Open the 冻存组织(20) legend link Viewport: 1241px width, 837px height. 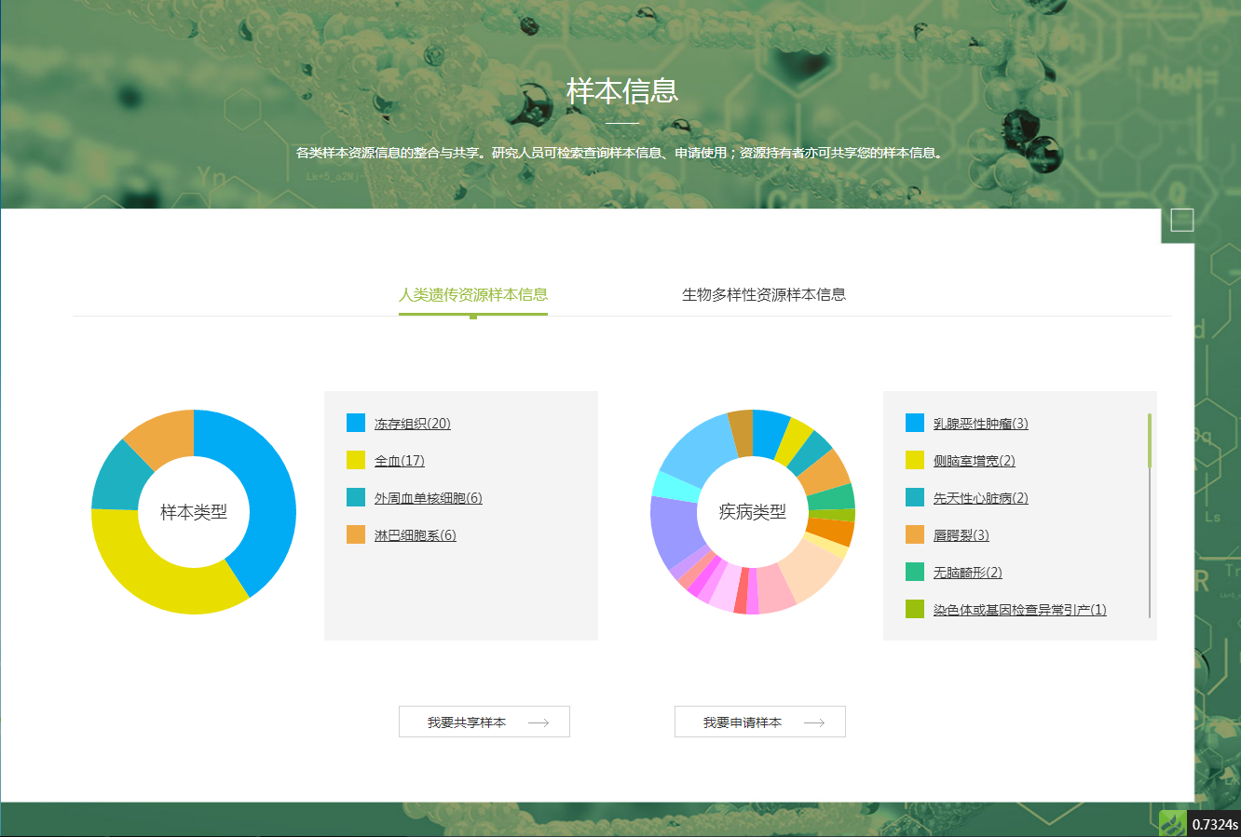pyautogui.click(x=412, y=424)
